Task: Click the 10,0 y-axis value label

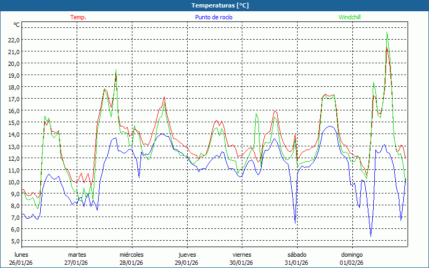Action: [x=14, y=182]
